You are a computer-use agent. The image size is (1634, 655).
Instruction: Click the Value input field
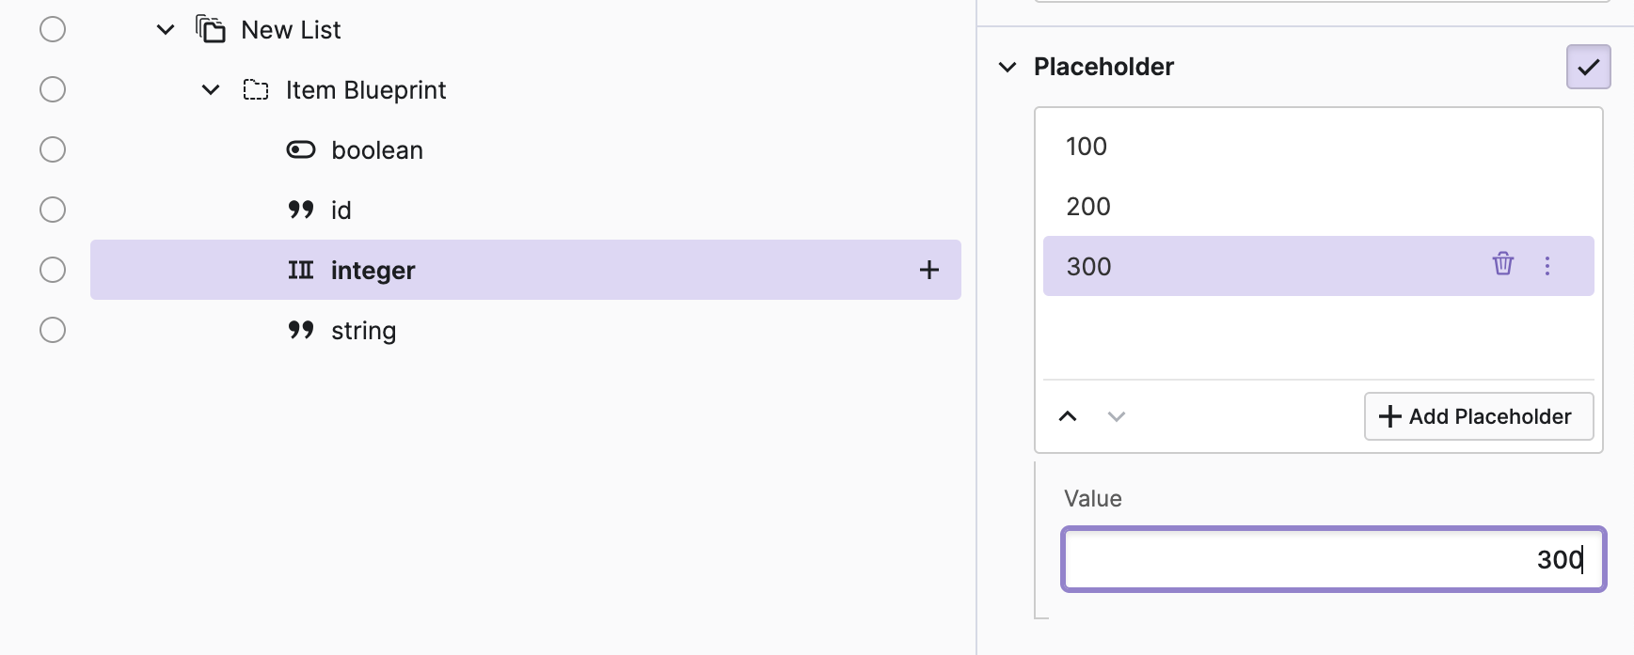(x=1333, y=559)
